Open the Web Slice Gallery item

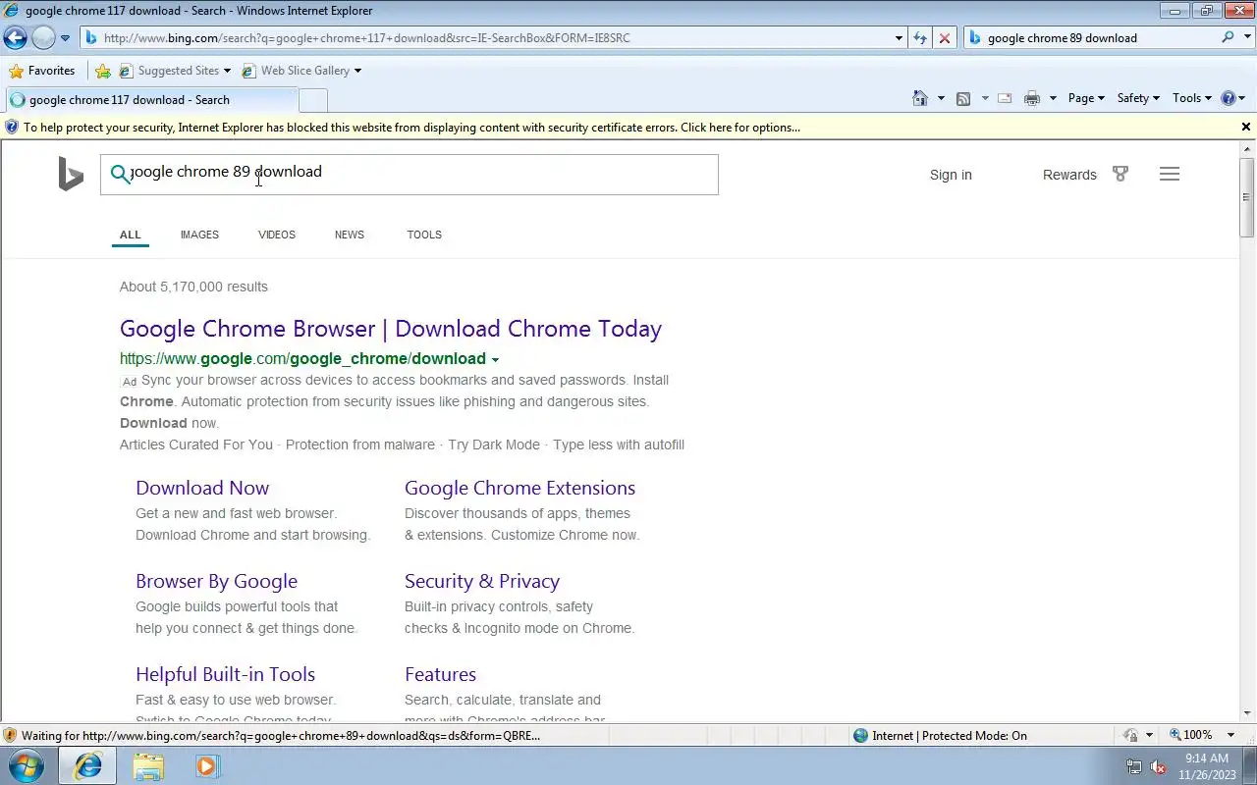pyautogui.click(x=301, y=71)
